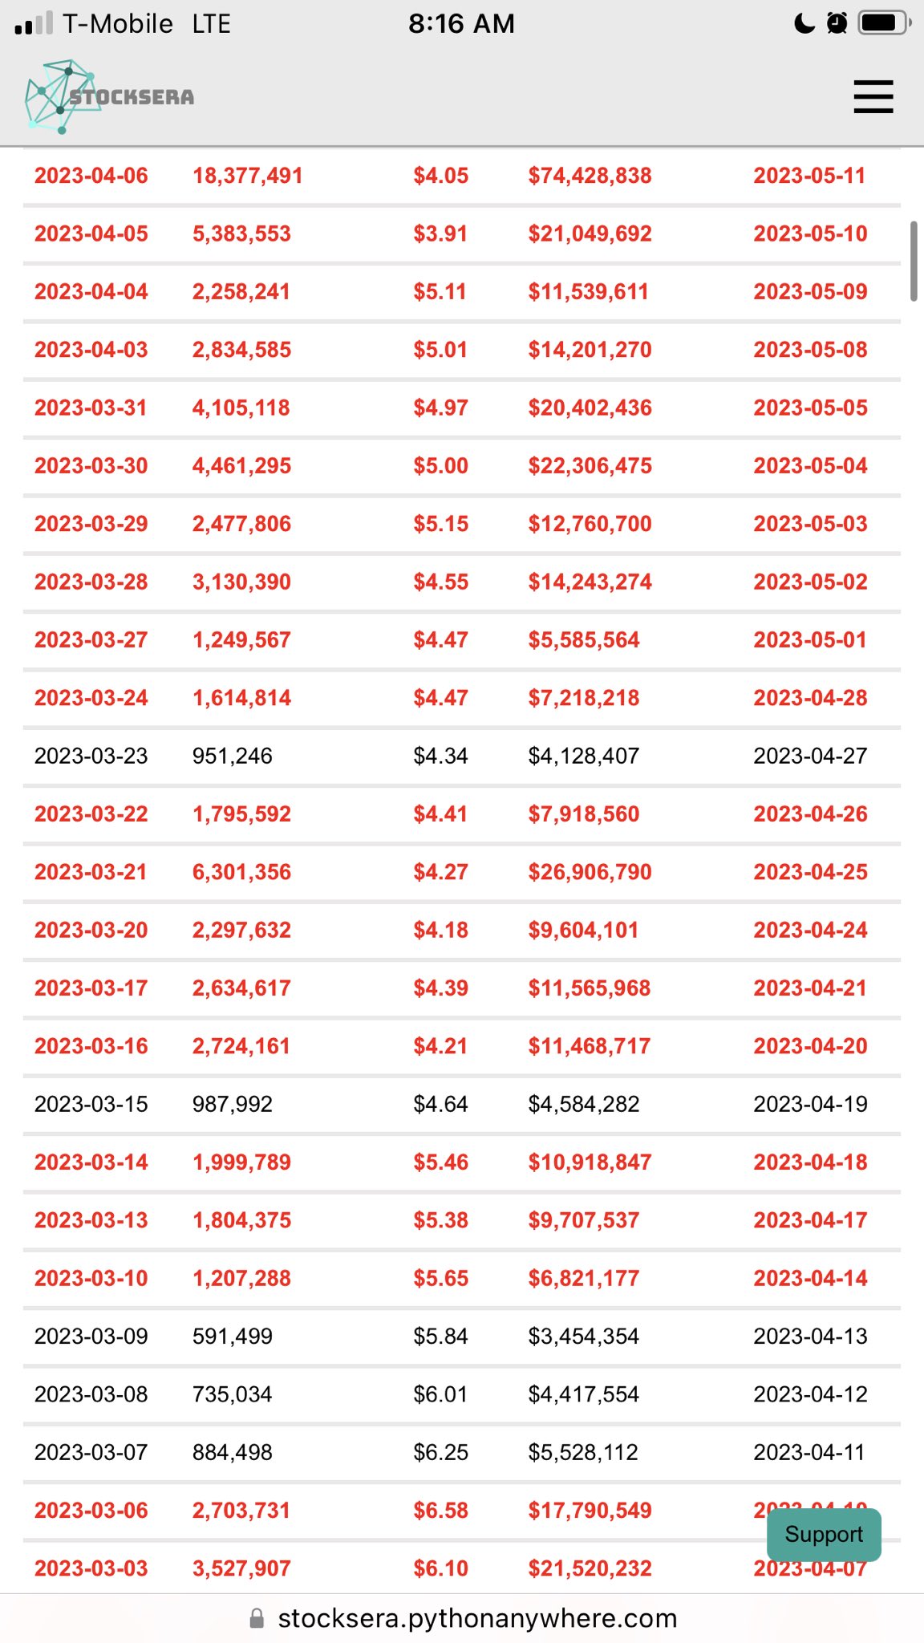Tap the 8:16 AM clock
The image size is (924, 1643).
click(461, 24)
